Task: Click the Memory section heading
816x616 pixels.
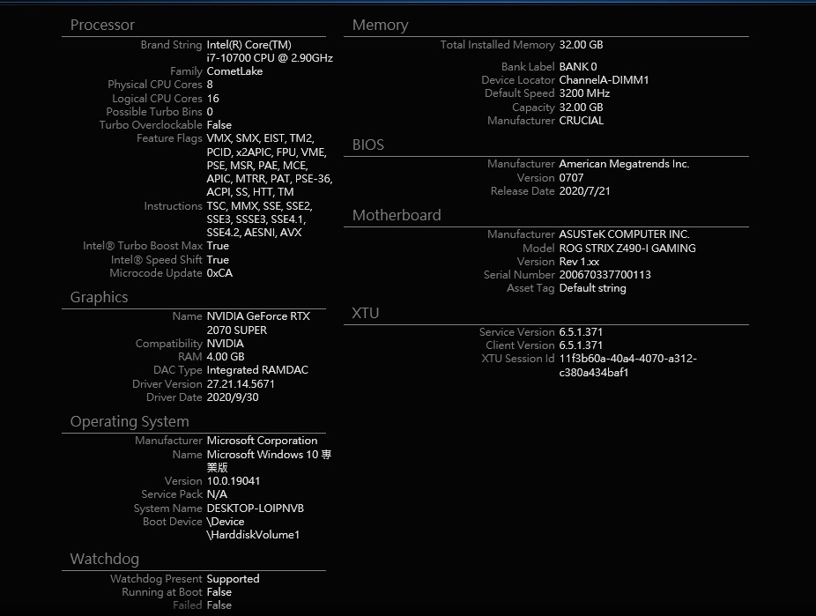Action: pyautogui.click(x=380, y=25)
